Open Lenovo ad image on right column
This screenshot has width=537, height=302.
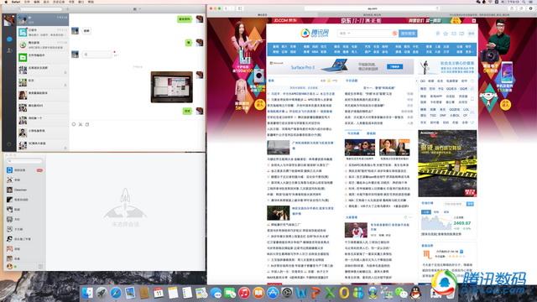click(447, 164)
